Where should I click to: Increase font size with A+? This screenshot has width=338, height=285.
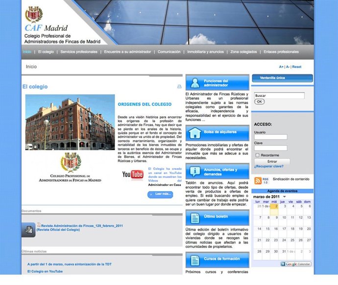pyautogui.click(x=281, y=67)
